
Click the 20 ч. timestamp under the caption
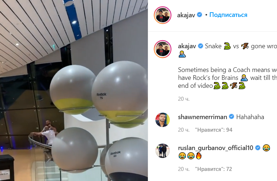pyautogui.click(x=184, y=99)
